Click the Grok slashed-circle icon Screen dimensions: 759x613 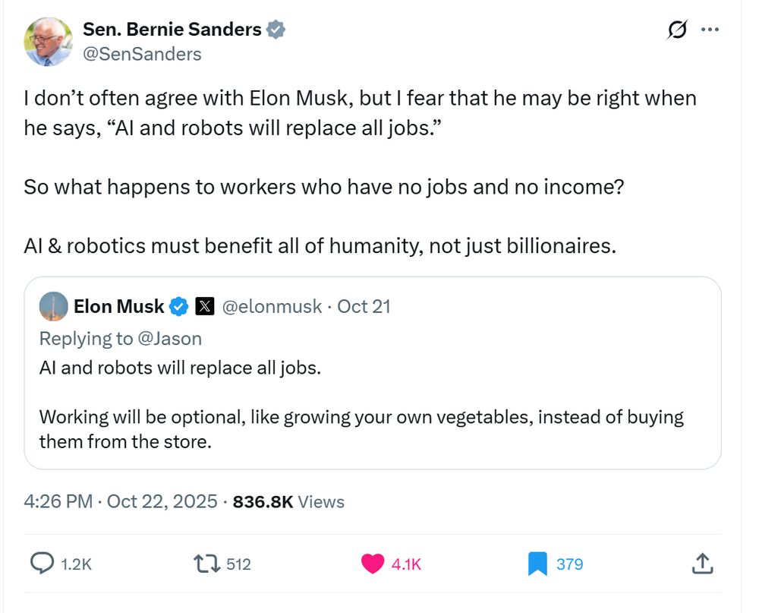(x=676, y=30)
